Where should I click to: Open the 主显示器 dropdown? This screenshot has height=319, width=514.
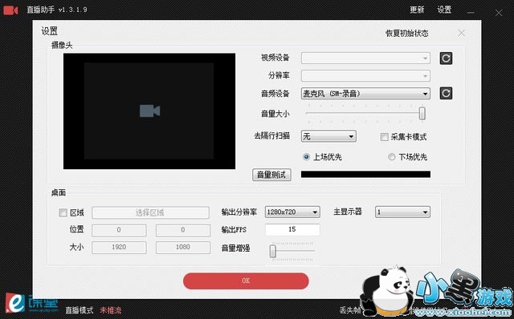point(402,212)
